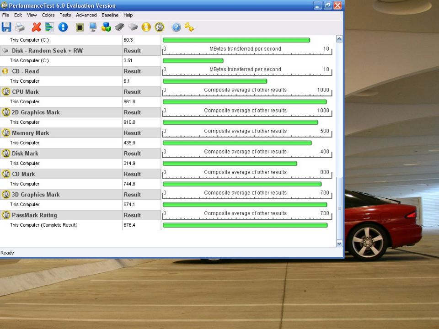Click the PassMark Rating row icon
This screenshot has height=329, width=439.
click(6, 215)
